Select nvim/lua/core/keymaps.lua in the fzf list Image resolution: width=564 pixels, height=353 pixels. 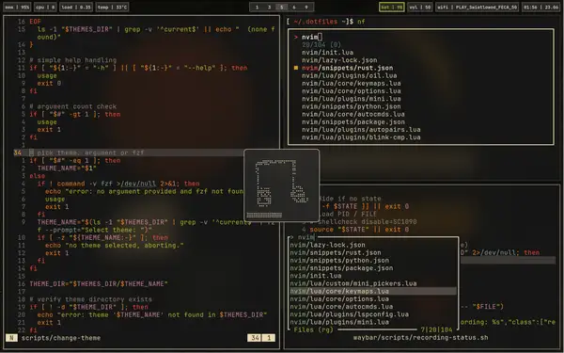(x=351, y=83)
